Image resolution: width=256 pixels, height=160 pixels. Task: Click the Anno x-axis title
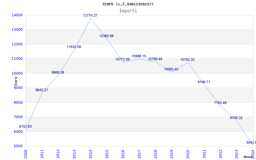point(248,157)
